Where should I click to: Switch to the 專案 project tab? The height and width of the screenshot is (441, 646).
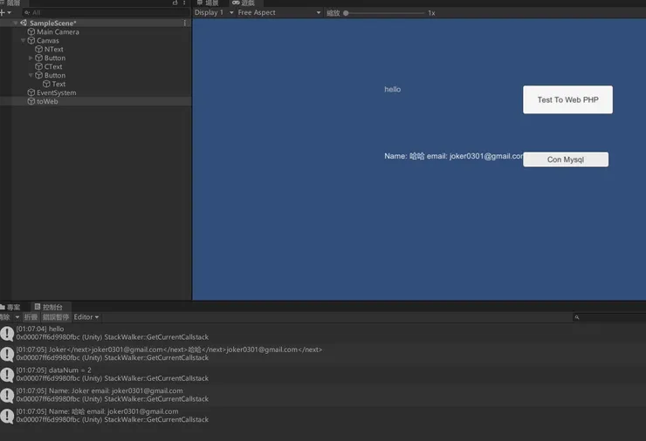[10, 307]
